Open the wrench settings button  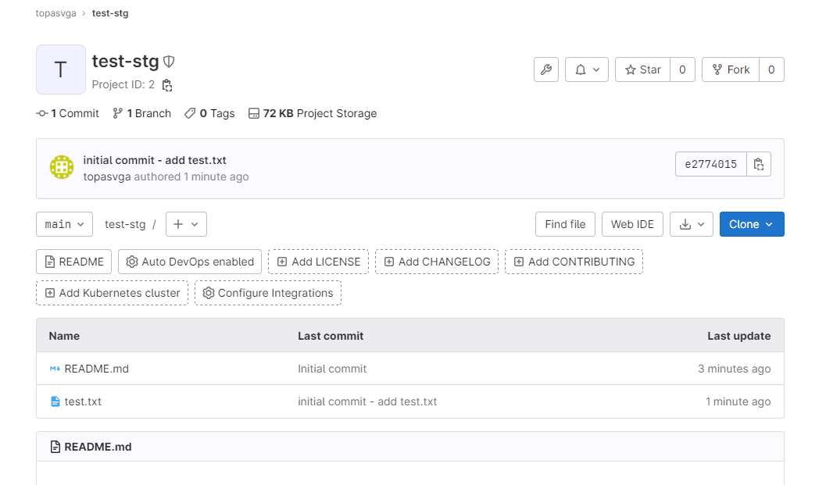546,70
